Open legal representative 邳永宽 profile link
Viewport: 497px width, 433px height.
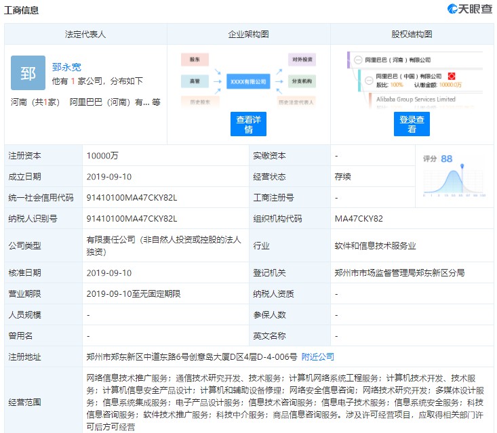(x=66, y=67)
